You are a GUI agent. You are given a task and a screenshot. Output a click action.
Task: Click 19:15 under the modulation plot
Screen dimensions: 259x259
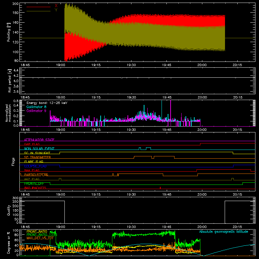click(x=96, y=130)
